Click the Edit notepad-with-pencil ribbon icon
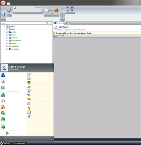141x145 pixels. (9, 10)
